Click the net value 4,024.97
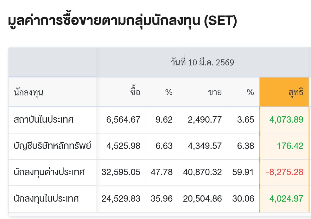The width and height of the screenshot is (311, 219). pos(286,199)
